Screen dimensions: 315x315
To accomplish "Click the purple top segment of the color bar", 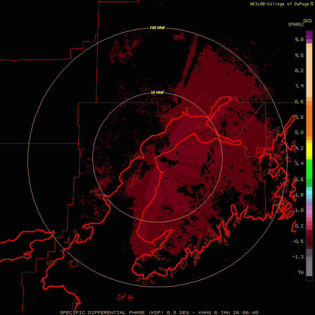I will [x=309, y=35].
